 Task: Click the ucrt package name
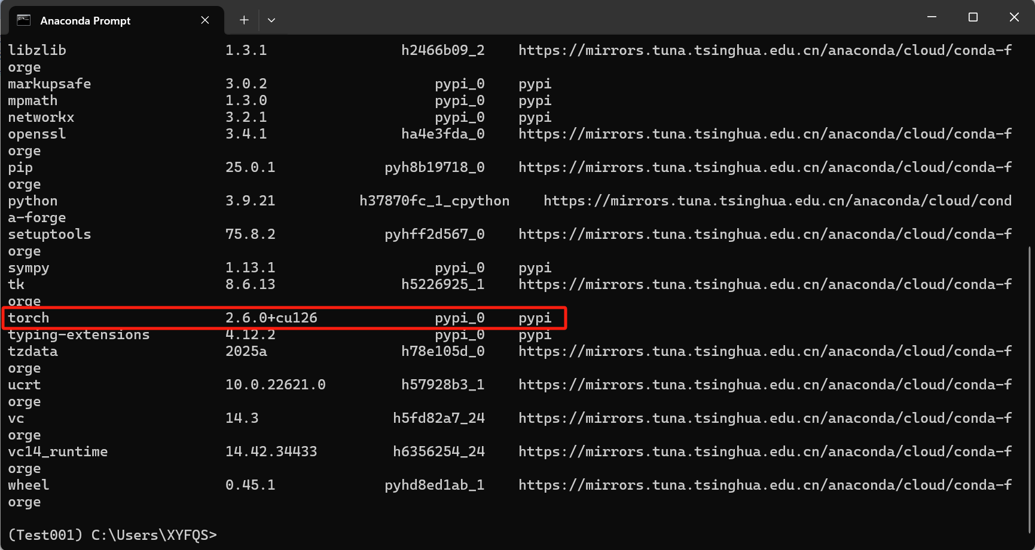(25, 385)
